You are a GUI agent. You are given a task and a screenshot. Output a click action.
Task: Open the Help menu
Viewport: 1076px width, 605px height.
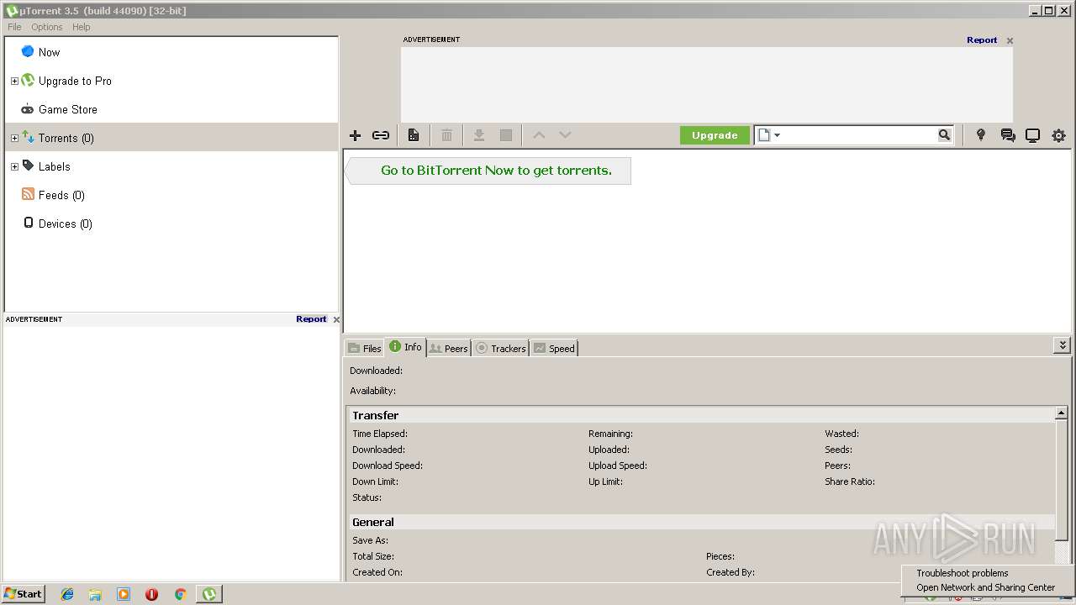point(82,27)
